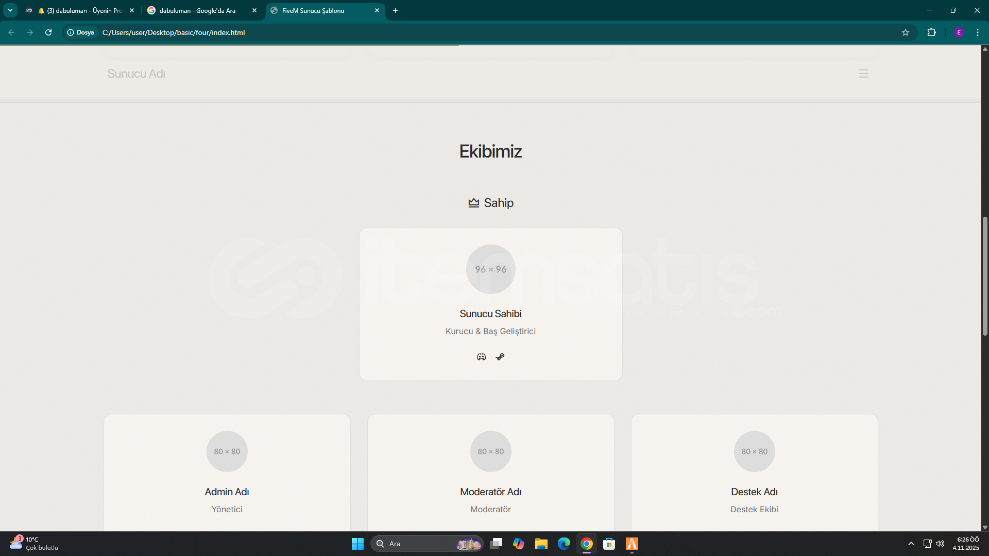Click the 96 × 96 owner avatar
Screen dimensions: 989x556
coord(490,269)
